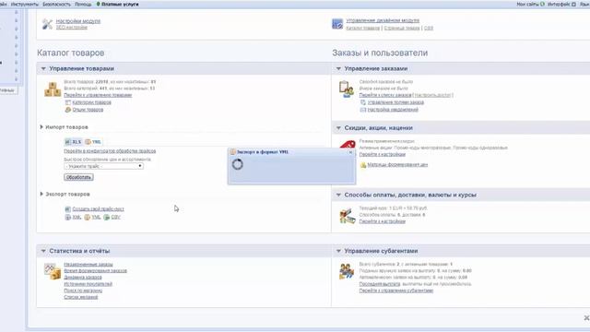
Task: Open the configure access link
Action: click(x=432, y=95)
